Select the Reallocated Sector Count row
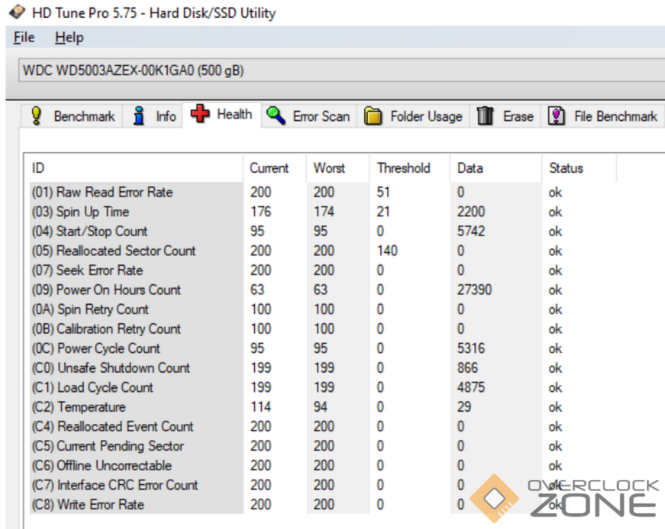Viewport: 665px width, 529px height. pos(126,251)
